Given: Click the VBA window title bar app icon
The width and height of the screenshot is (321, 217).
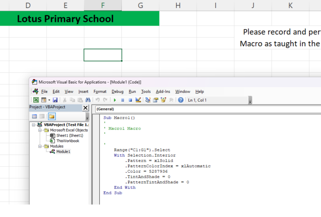Looking at the screenshot, I should (x=34, y=82).
